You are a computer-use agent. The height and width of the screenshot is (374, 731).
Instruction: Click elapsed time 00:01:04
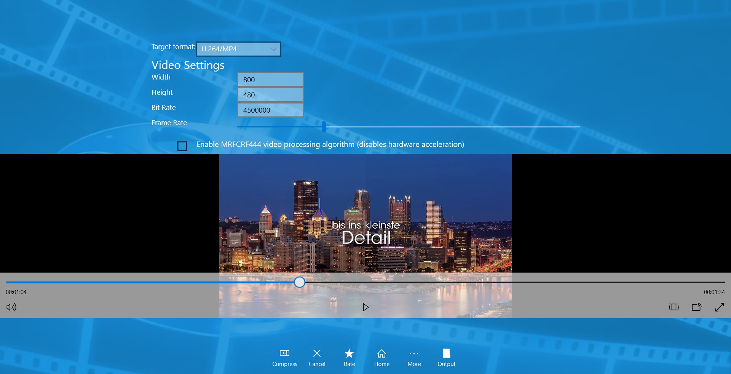(x=16, y=292)
